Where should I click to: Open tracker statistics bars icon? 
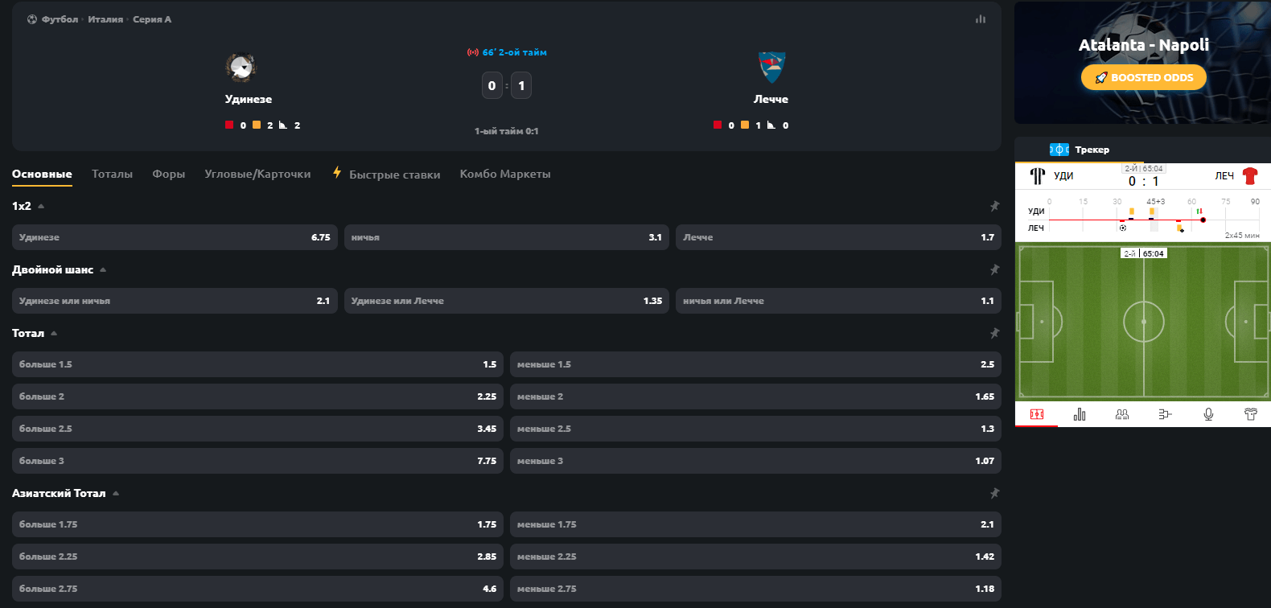click(x=1080, y=414)
